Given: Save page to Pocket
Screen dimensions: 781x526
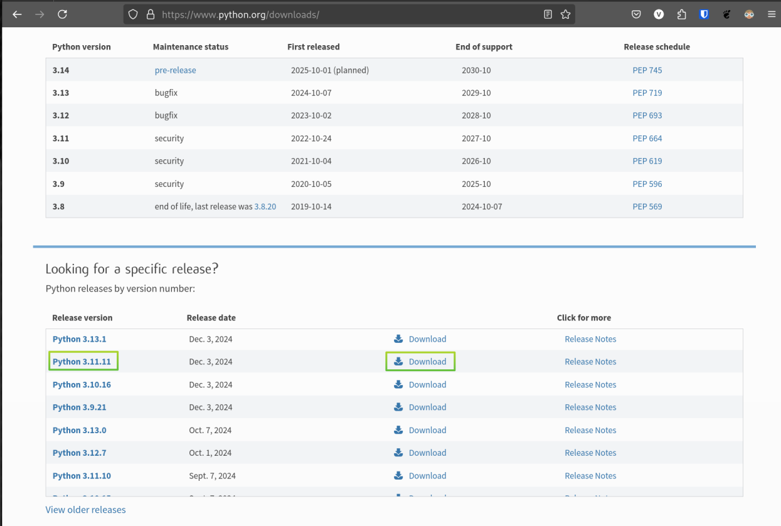Looking at the screenshot, I should click(x=636, y=14).
